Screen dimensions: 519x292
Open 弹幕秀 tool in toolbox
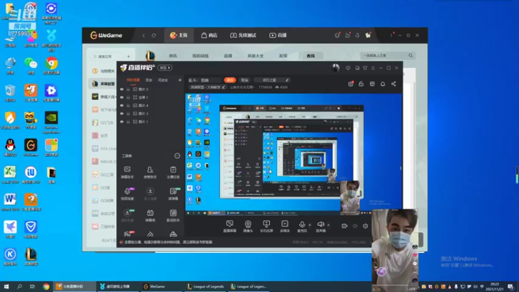coord(150,216)
